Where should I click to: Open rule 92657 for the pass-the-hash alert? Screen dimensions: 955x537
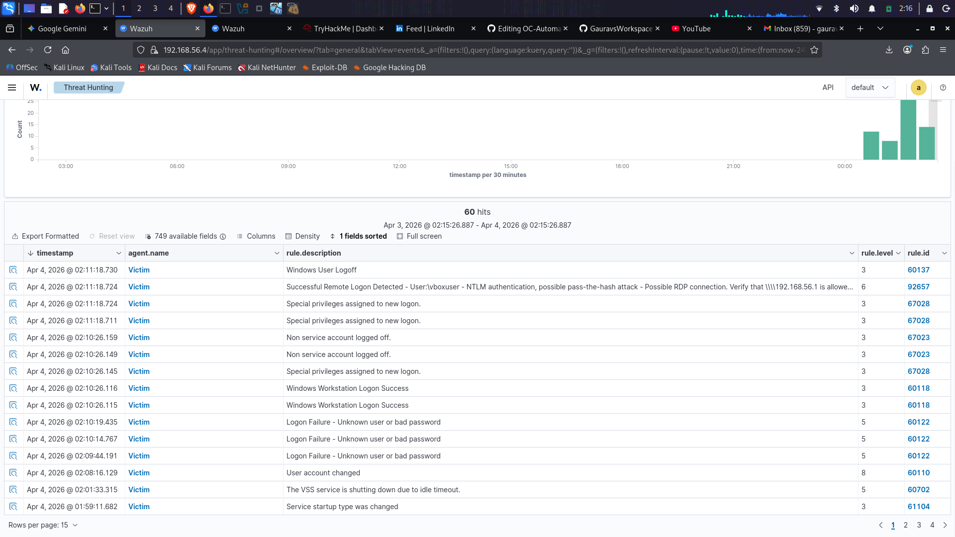click(x=918, y=287)
